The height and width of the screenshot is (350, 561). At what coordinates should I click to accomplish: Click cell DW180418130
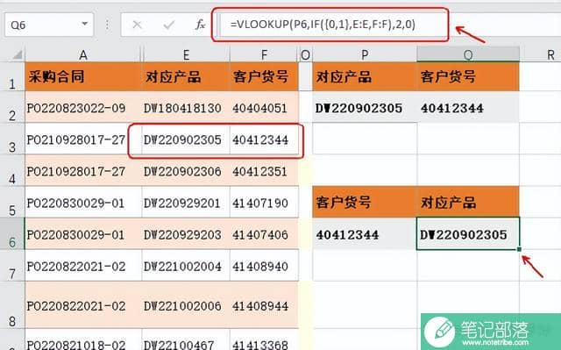(x=186, y=107)
